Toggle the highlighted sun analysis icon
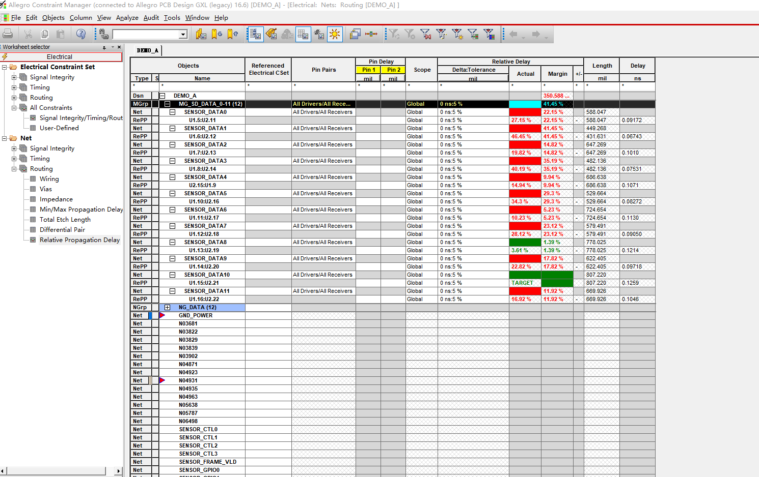 point(335,34)
